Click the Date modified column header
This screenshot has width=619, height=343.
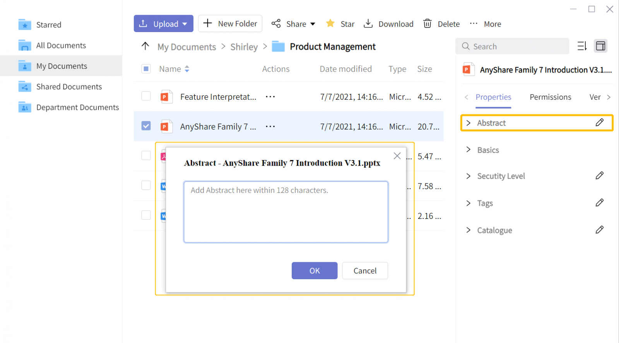coord(345,69)
